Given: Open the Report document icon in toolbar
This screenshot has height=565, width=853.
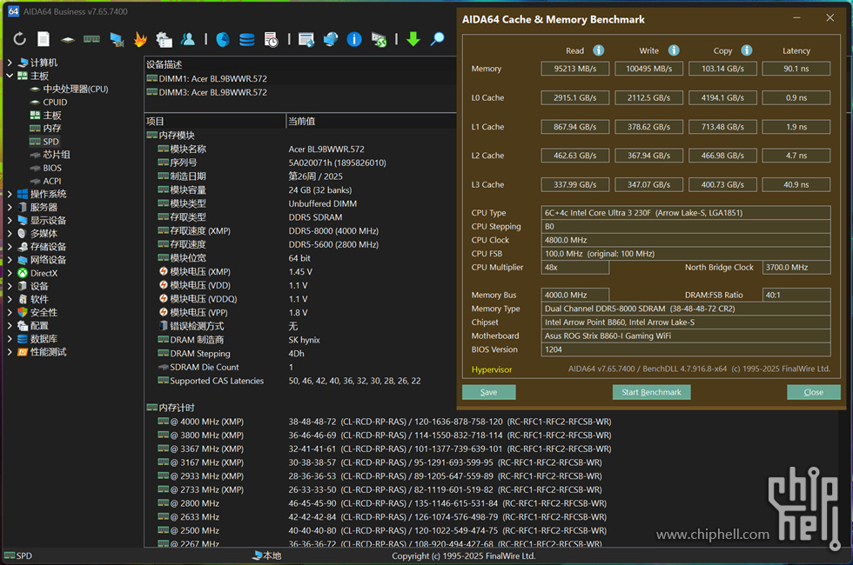Looking at the screenshot, I should tap(44, 39).
